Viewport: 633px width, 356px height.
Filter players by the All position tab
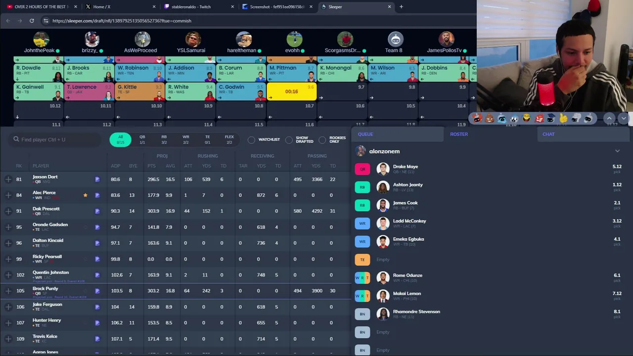coord(120,139)
